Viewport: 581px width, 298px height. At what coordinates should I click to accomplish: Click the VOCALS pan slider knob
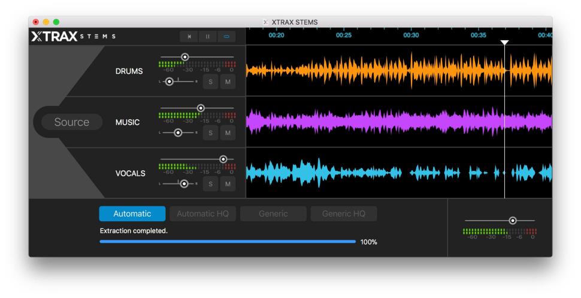(184, 183)
